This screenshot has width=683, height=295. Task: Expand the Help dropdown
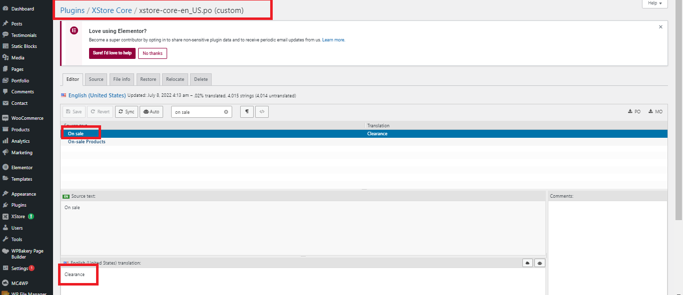654,3
